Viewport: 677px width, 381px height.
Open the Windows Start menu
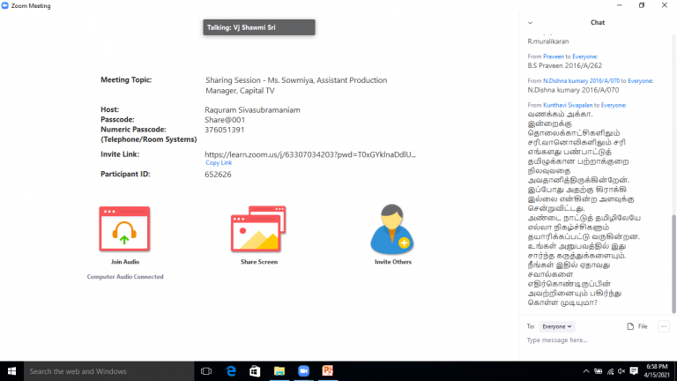tap(11, 371)
